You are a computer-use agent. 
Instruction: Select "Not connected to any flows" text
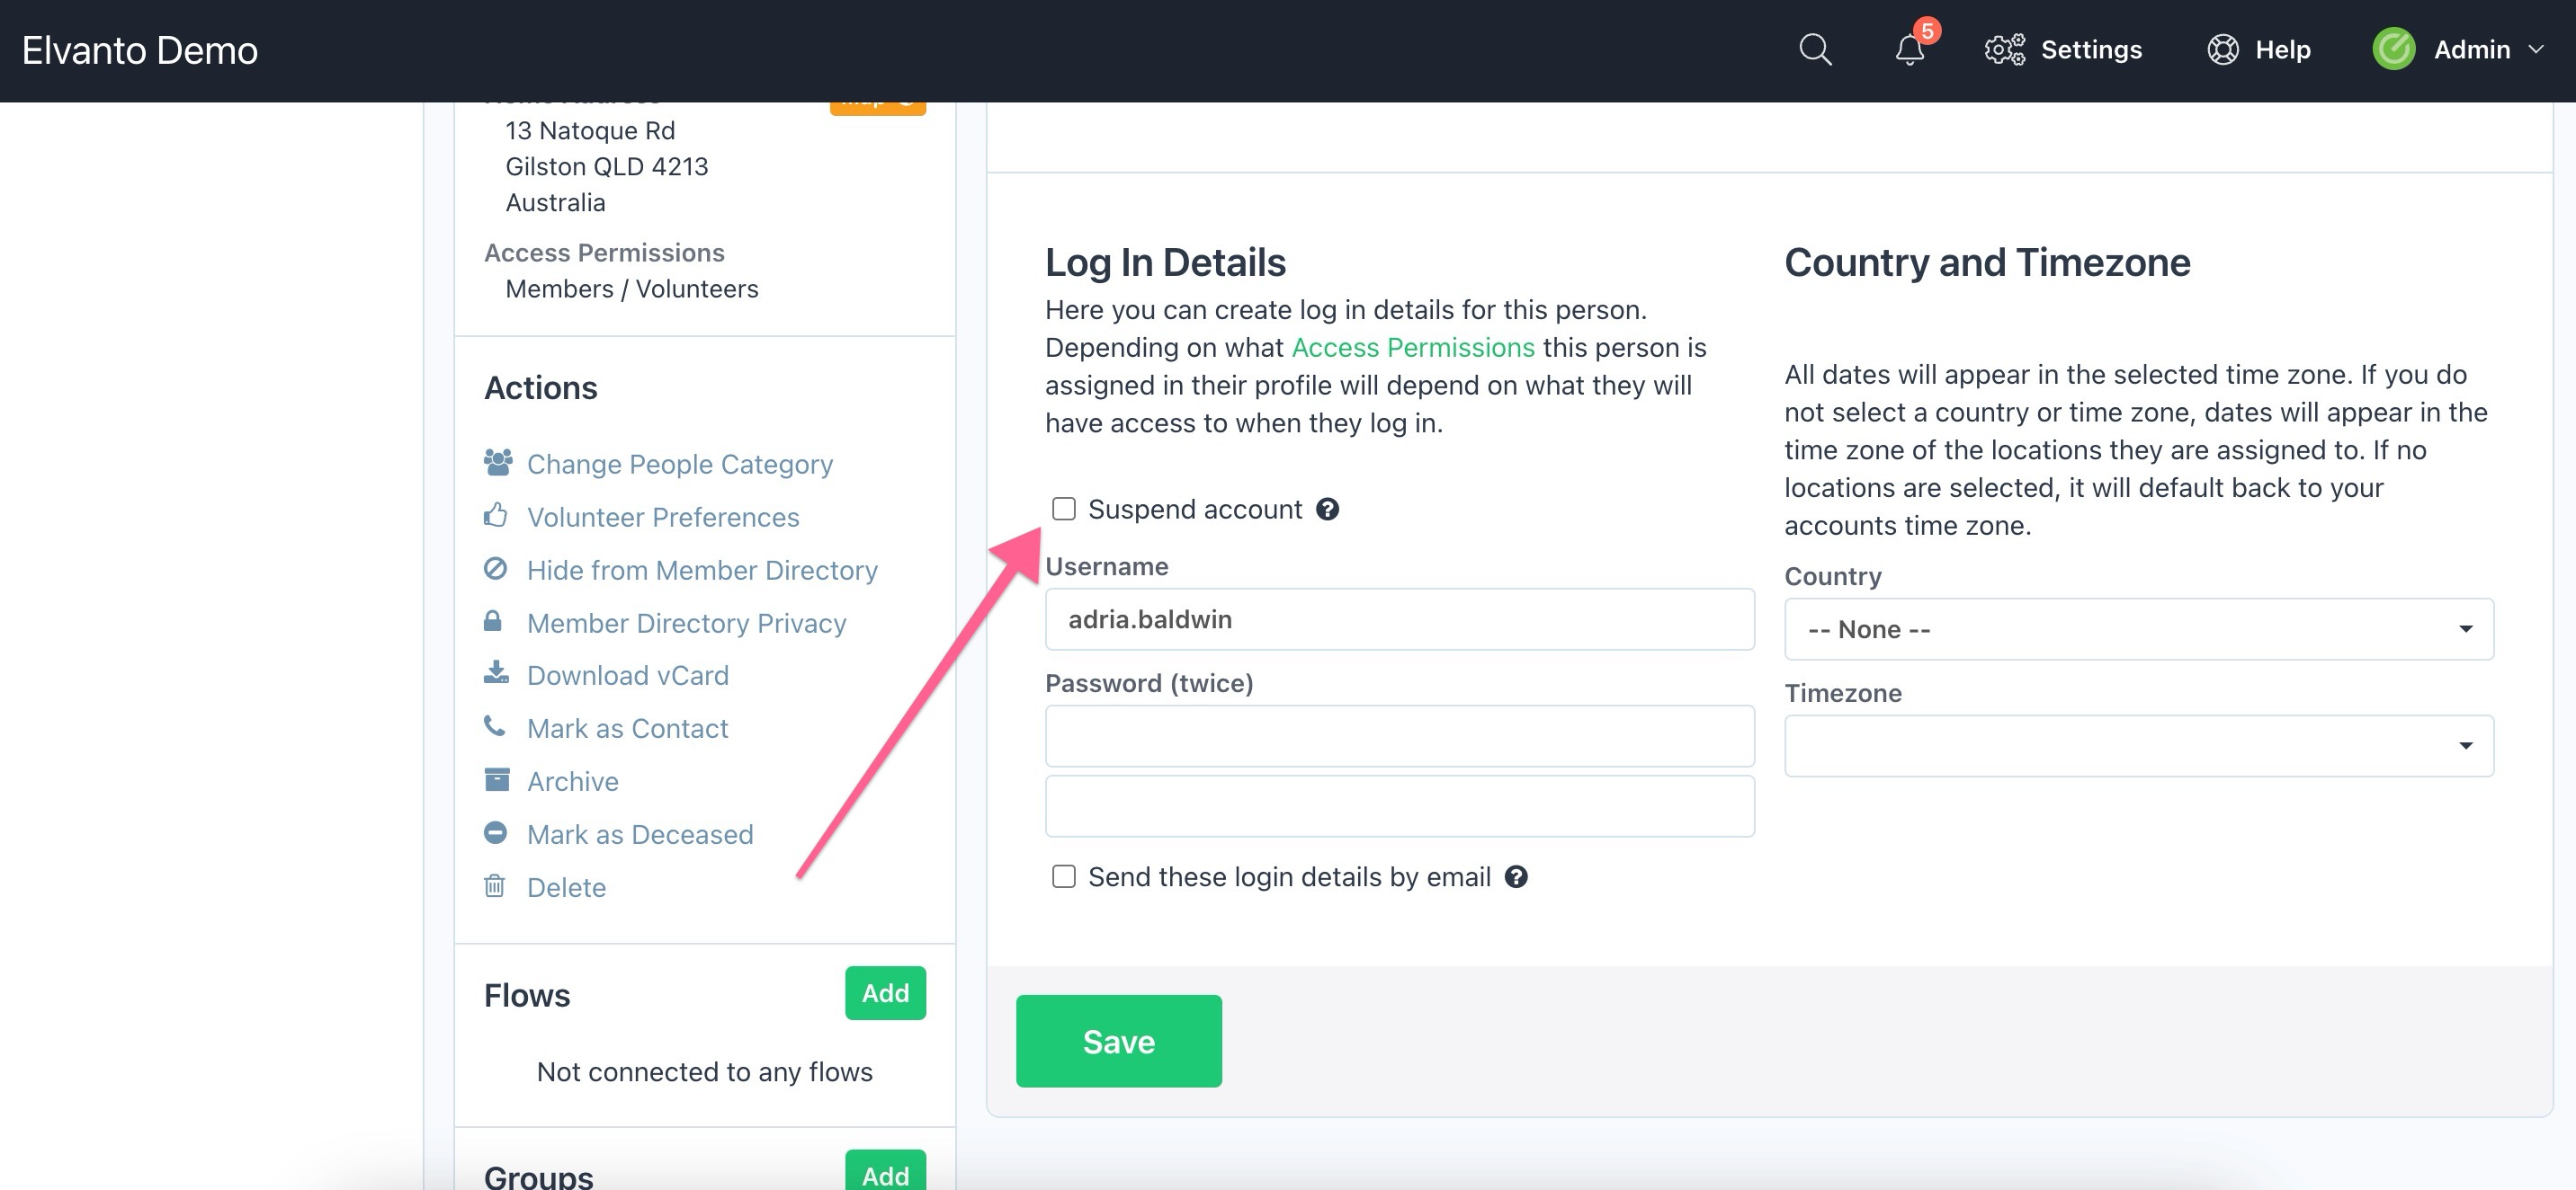coord(704,1072)
